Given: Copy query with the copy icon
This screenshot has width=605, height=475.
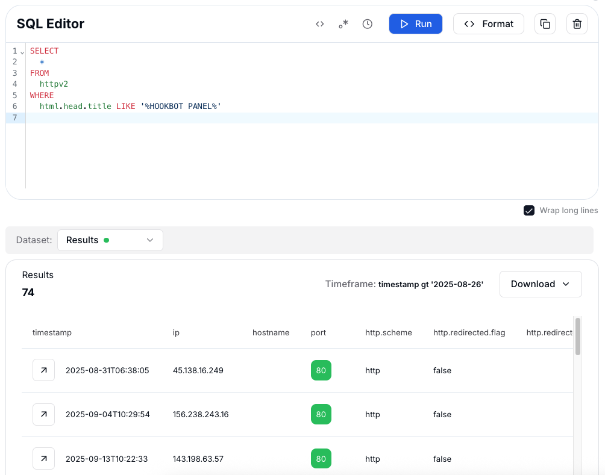Looking at the screenshot, I should pos(545,24).
